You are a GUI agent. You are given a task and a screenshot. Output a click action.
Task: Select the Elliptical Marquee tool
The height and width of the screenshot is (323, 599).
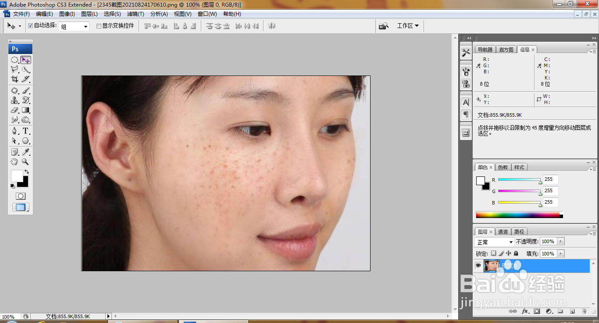click(x=14, y=60)
